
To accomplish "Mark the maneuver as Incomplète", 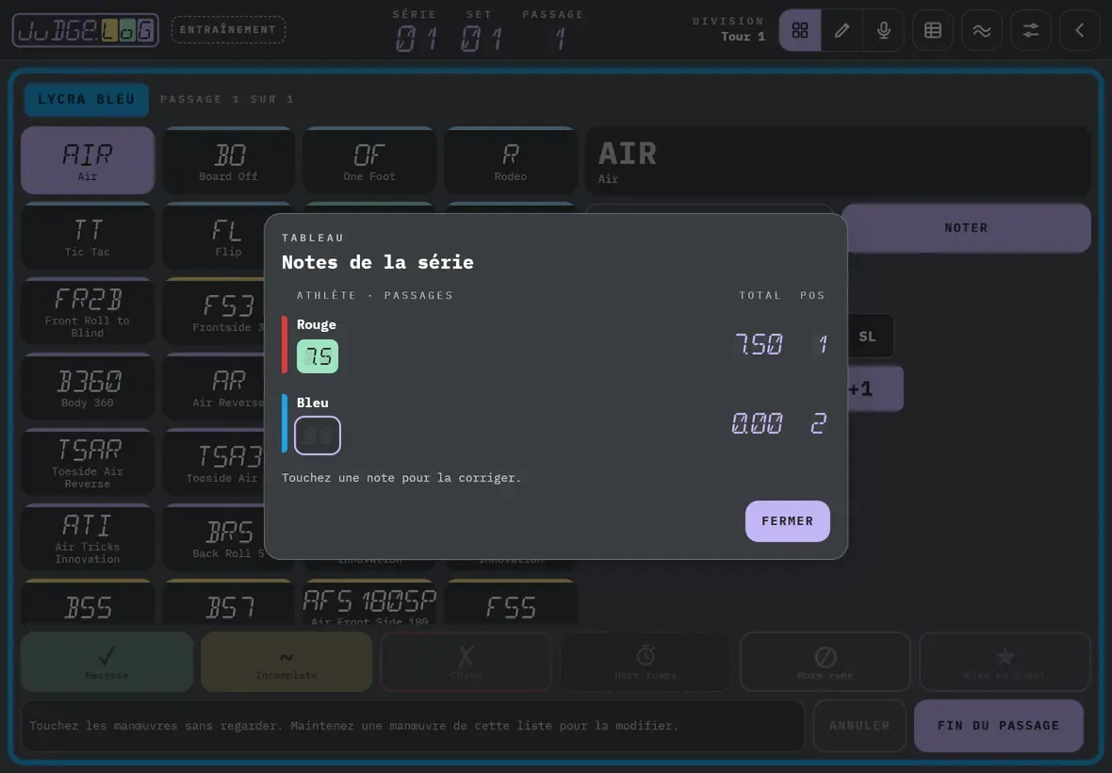I will click(x=286, y=662).
